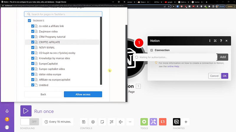Click the Run once play icon
Screen dimensions: 236x132
pos(26,111)
